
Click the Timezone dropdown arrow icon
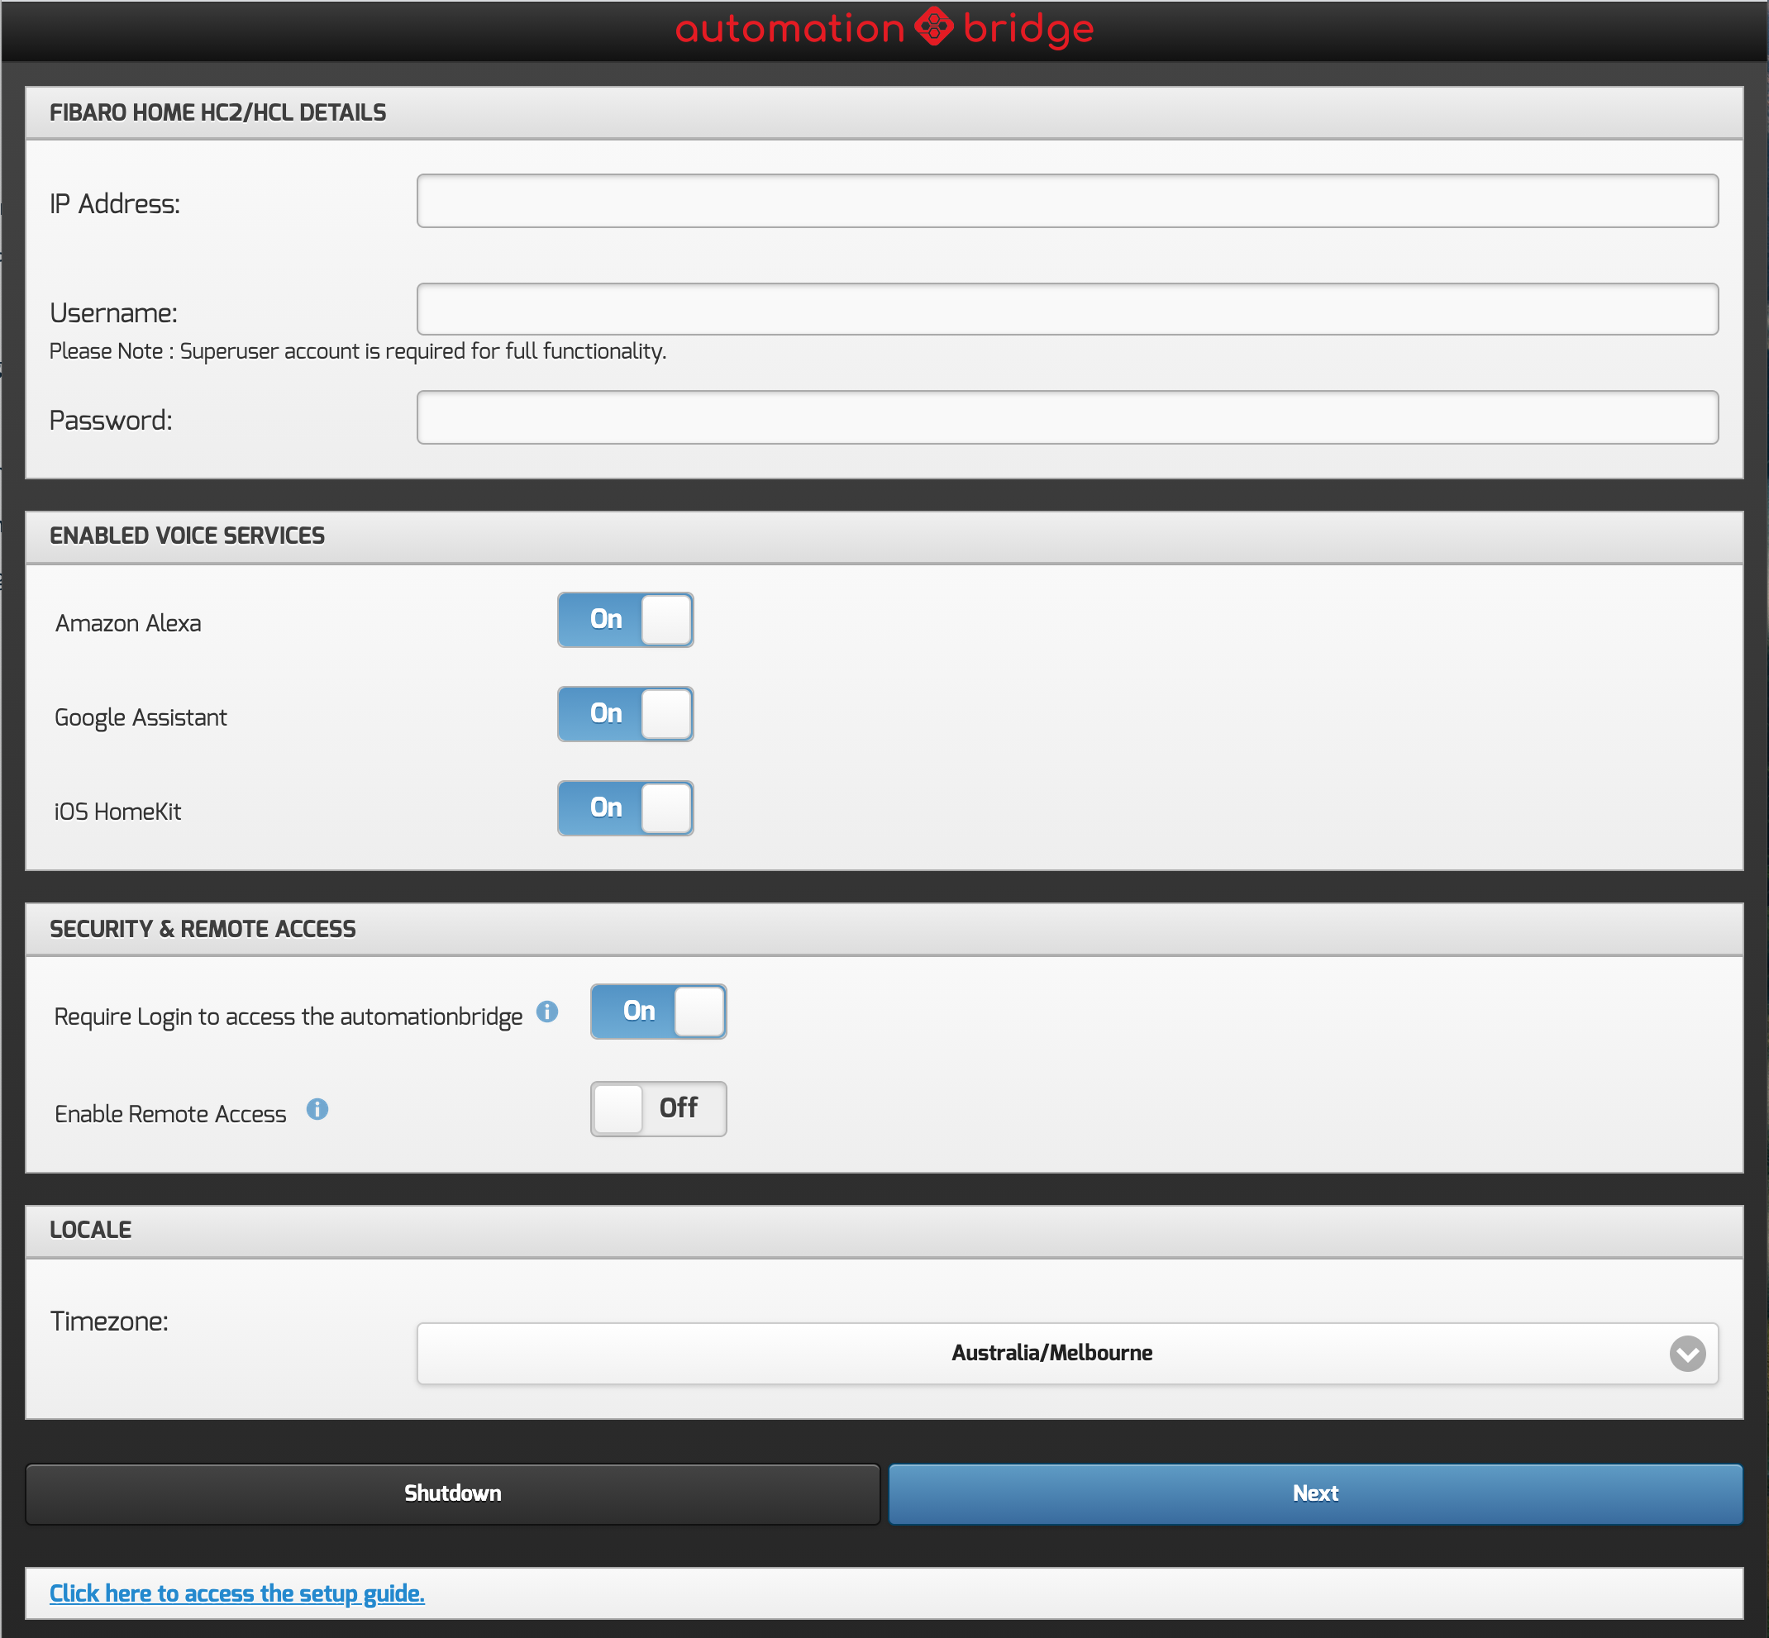click(x=1686, y=1354)
